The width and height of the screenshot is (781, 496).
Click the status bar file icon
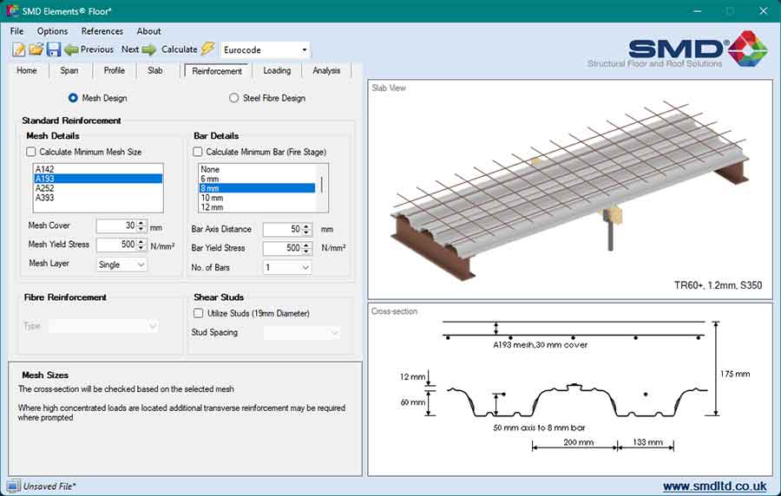[x=14, y=486]
